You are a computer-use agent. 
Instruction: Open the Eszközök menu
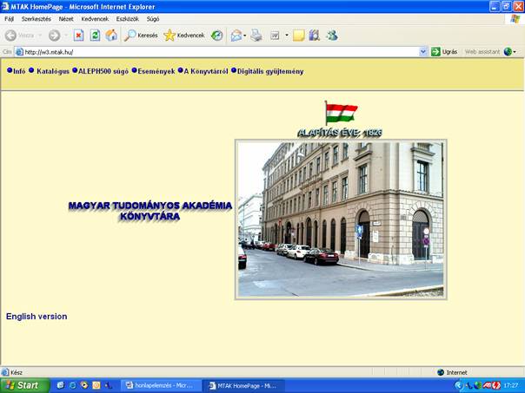click(x=127, y=19)
